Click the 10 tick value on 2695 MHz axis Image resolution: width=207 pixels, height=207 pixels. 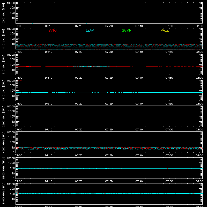point(13,122)
